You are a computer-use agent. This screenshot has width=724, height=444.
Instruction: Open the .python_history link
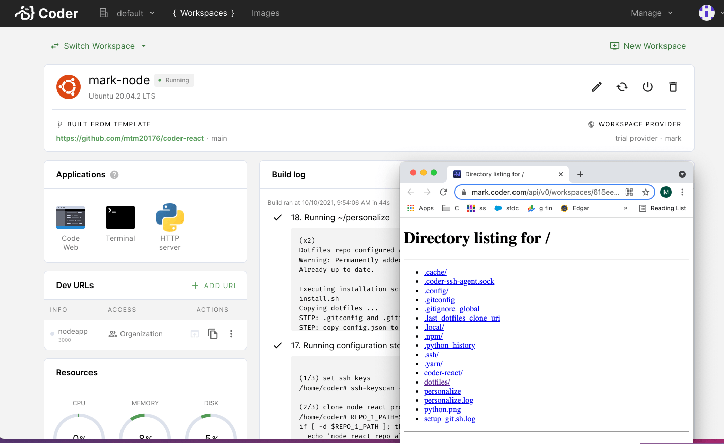point(449,345)
